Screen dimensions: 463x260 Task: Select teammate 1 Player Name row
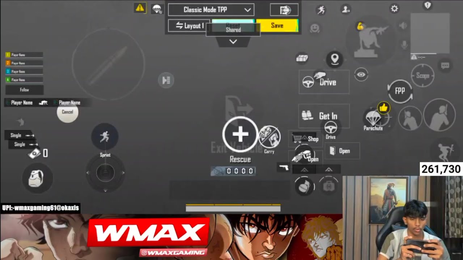pyautogui.click(x=24, y=55)
